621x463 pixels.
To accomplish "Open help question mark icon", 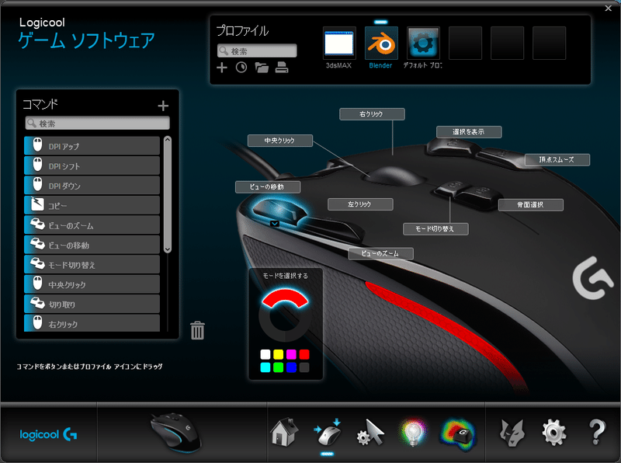I will [597, 432].
